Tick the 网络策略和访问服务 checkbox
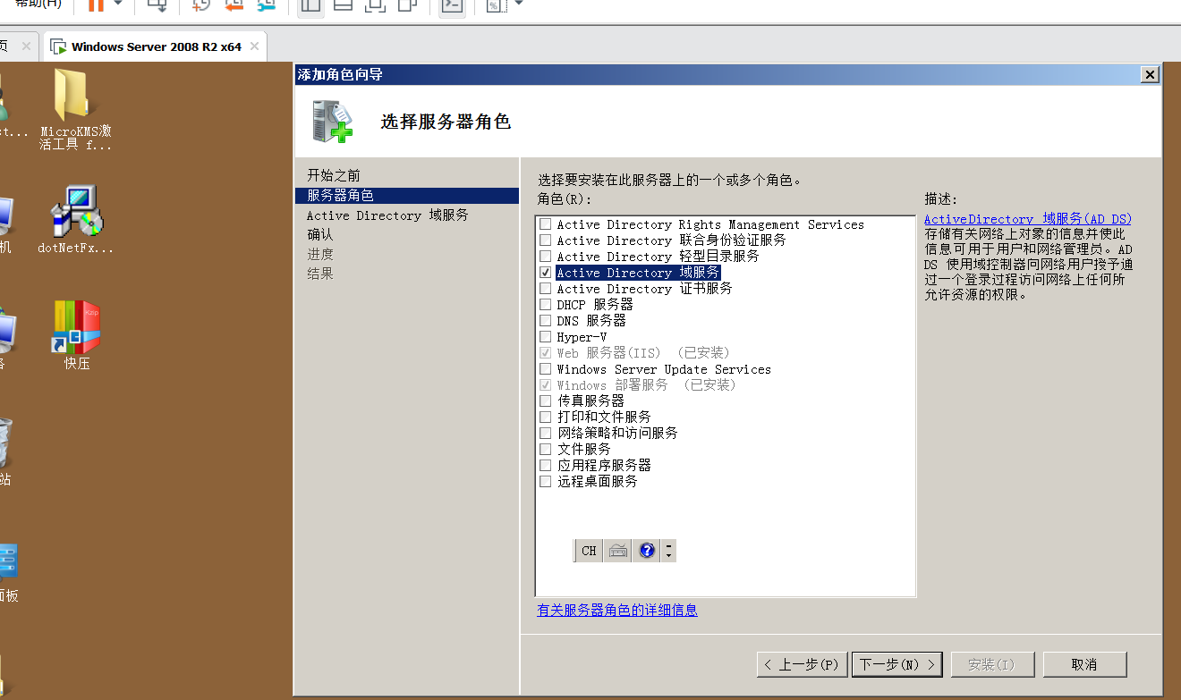This screenshot has height=700, width=1181. click(546, 434)
